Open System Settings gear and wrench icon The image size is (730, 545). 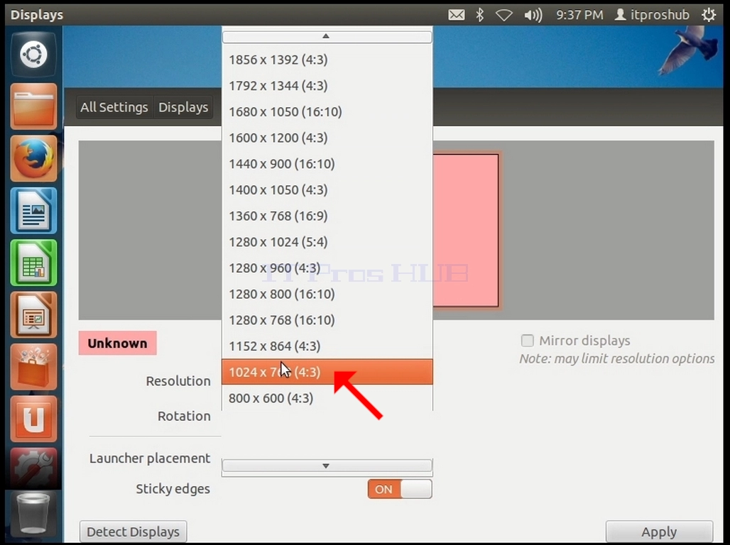click(x=33, y=469)
